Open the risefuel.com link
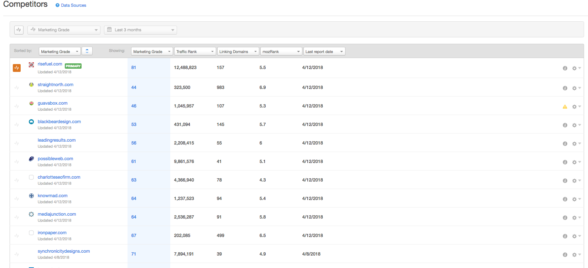 [50, 64]
